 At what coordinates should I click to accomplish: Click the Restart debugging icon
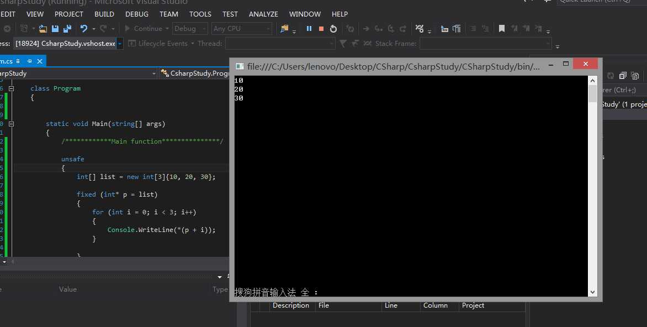click(x=333, y=29)
